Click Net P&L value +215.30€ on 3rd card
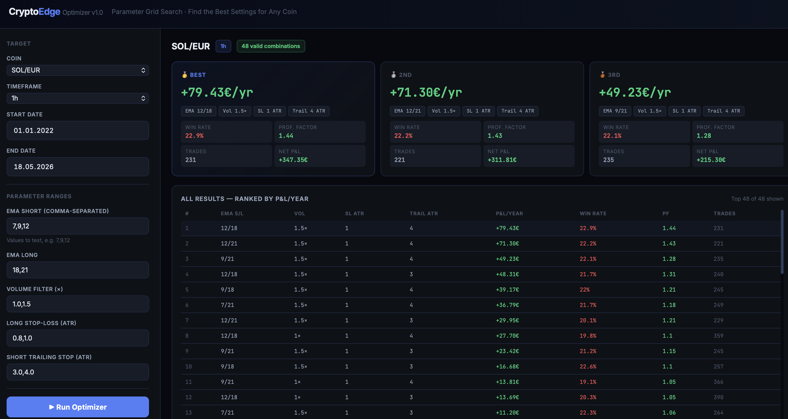The image size is (788, 419). tap(711, 160)
